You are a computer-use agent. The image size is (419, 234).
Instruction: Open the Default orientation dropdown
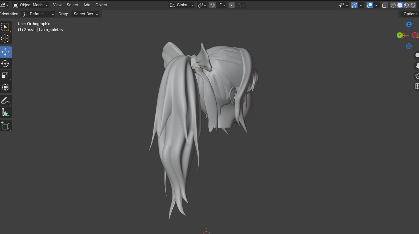(x=38, y=14)
